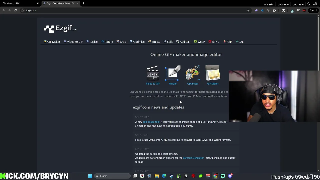Viewport: 320px width, 180px height.
Task: Click the 'Feb 21, 2025' date text
Action: (142, 149)
